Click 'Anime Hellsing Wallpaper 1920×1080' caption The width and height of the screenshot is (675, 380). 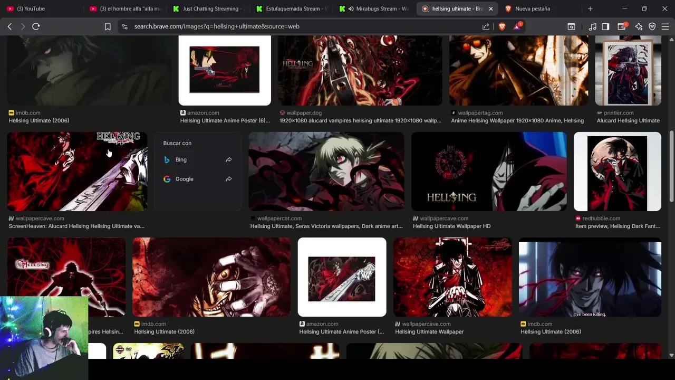click(x=517, y=120)
